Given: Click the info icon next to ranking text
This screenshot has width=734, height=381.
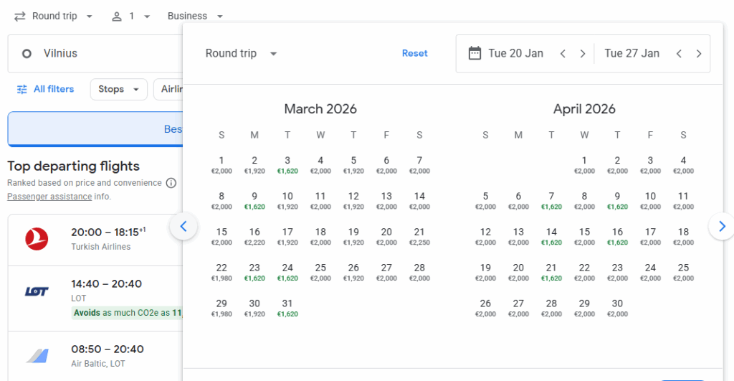Looking at the screenshot, I should click(x=171, y=183).
